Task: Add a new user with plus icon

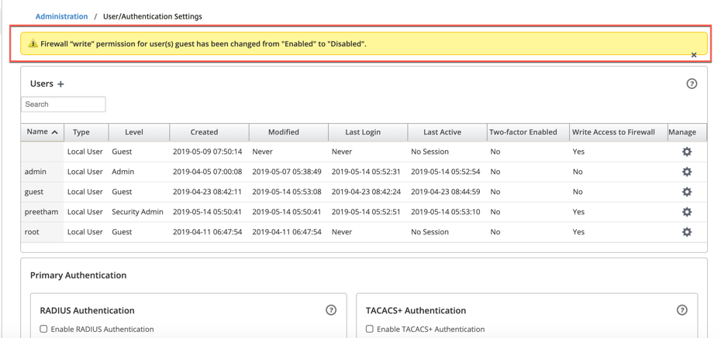Action: 60,84
